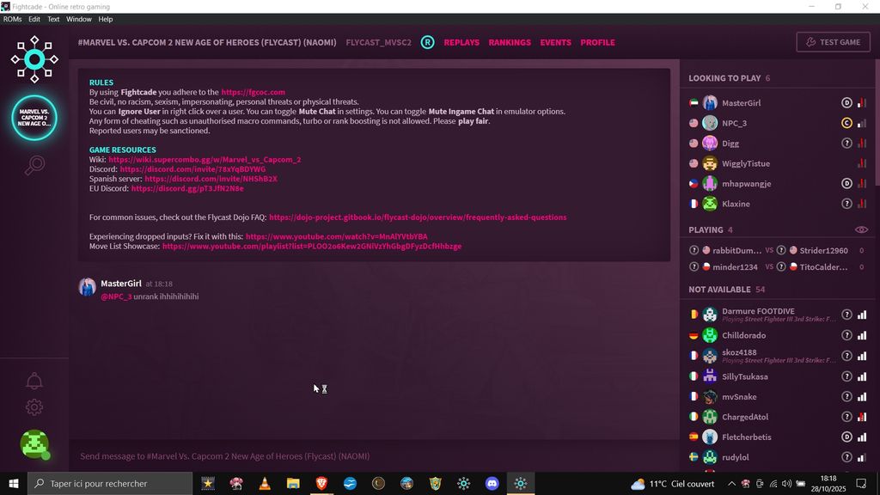Click the Flycast Dojo FAQ link
Image resolution: width=880 pixels, height=495 pixels.
pyautogui.click(x=418, y=217)
